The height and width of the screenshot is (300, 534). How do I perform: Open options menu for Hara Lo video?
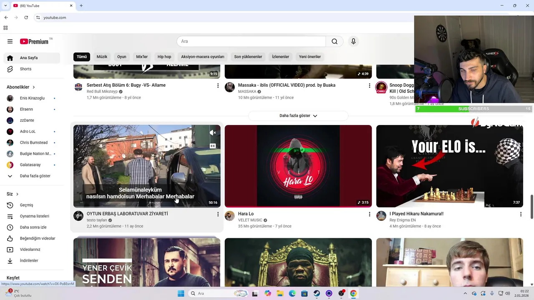click(x=369, y=214)
